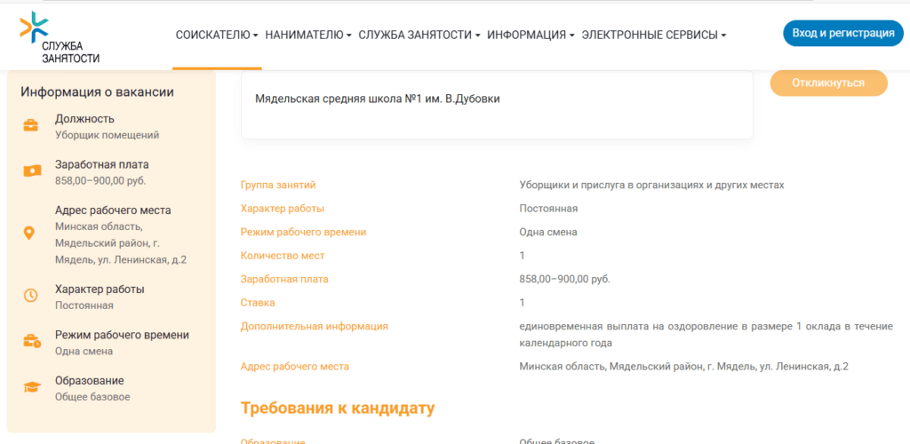Viewport: 910px width, 444px height.
Task: Click the work schedule icon beside Режим рабочего времени
Action: [x=31, y=341]
